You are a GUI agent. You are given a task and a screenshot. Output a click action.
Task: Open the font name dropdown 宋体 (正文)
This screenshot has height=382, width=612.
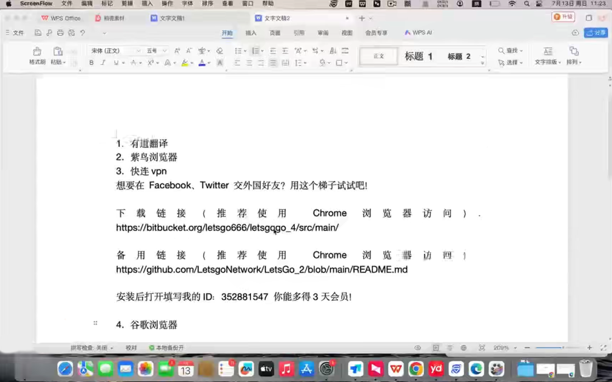click(x=115, y=51)
